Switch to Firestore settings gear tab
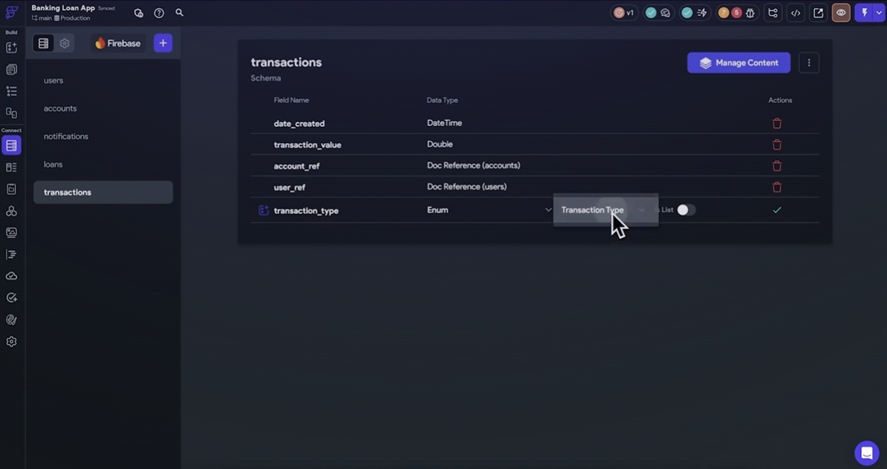Screen dimensions: 887x469 coord(65,44)
